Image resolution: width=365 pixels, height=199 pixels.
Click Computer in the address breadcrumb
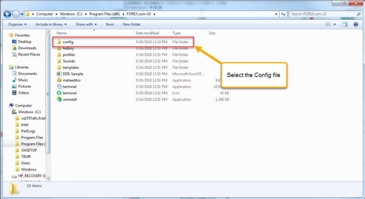click(x=45, y=14)
